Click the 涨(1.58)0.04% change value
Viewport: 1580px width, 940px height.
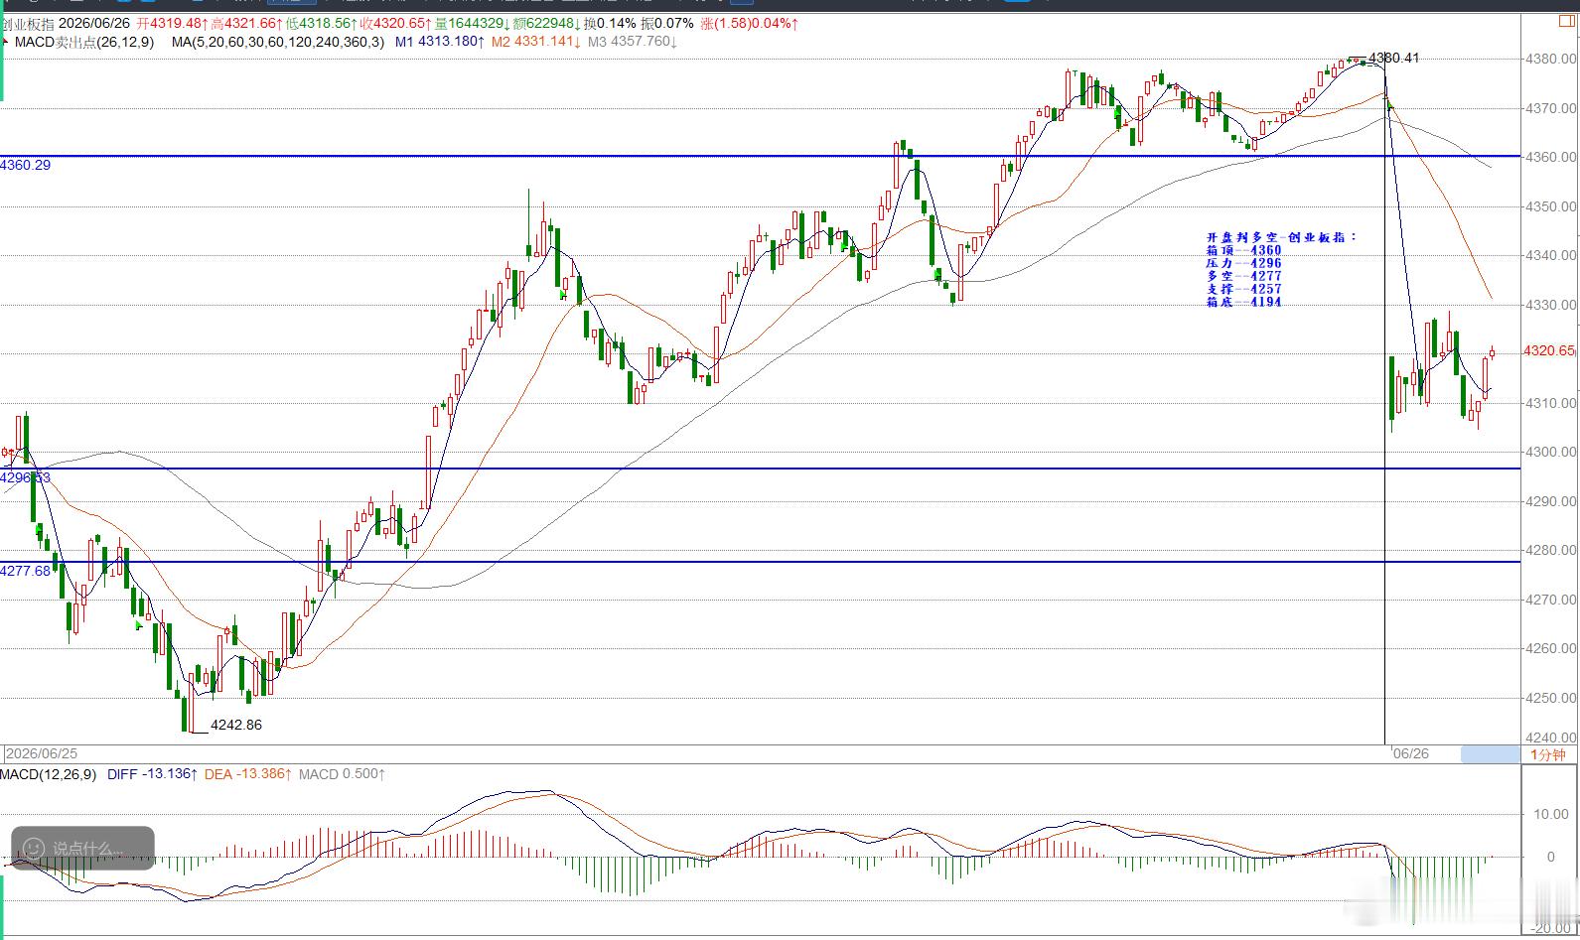[x=749, y=23]
